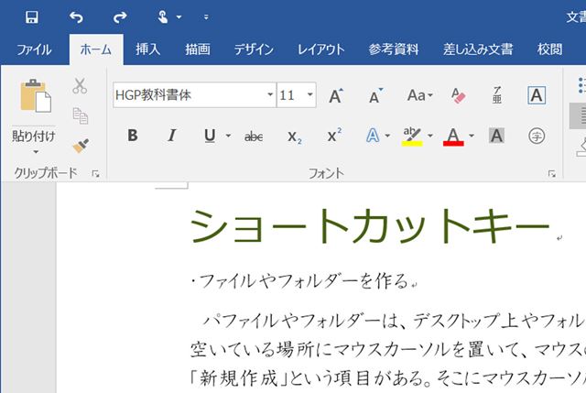Viewport: 586px width, 393px height.
Task: Click the Cut scissors icon
Action: point(80,85)
